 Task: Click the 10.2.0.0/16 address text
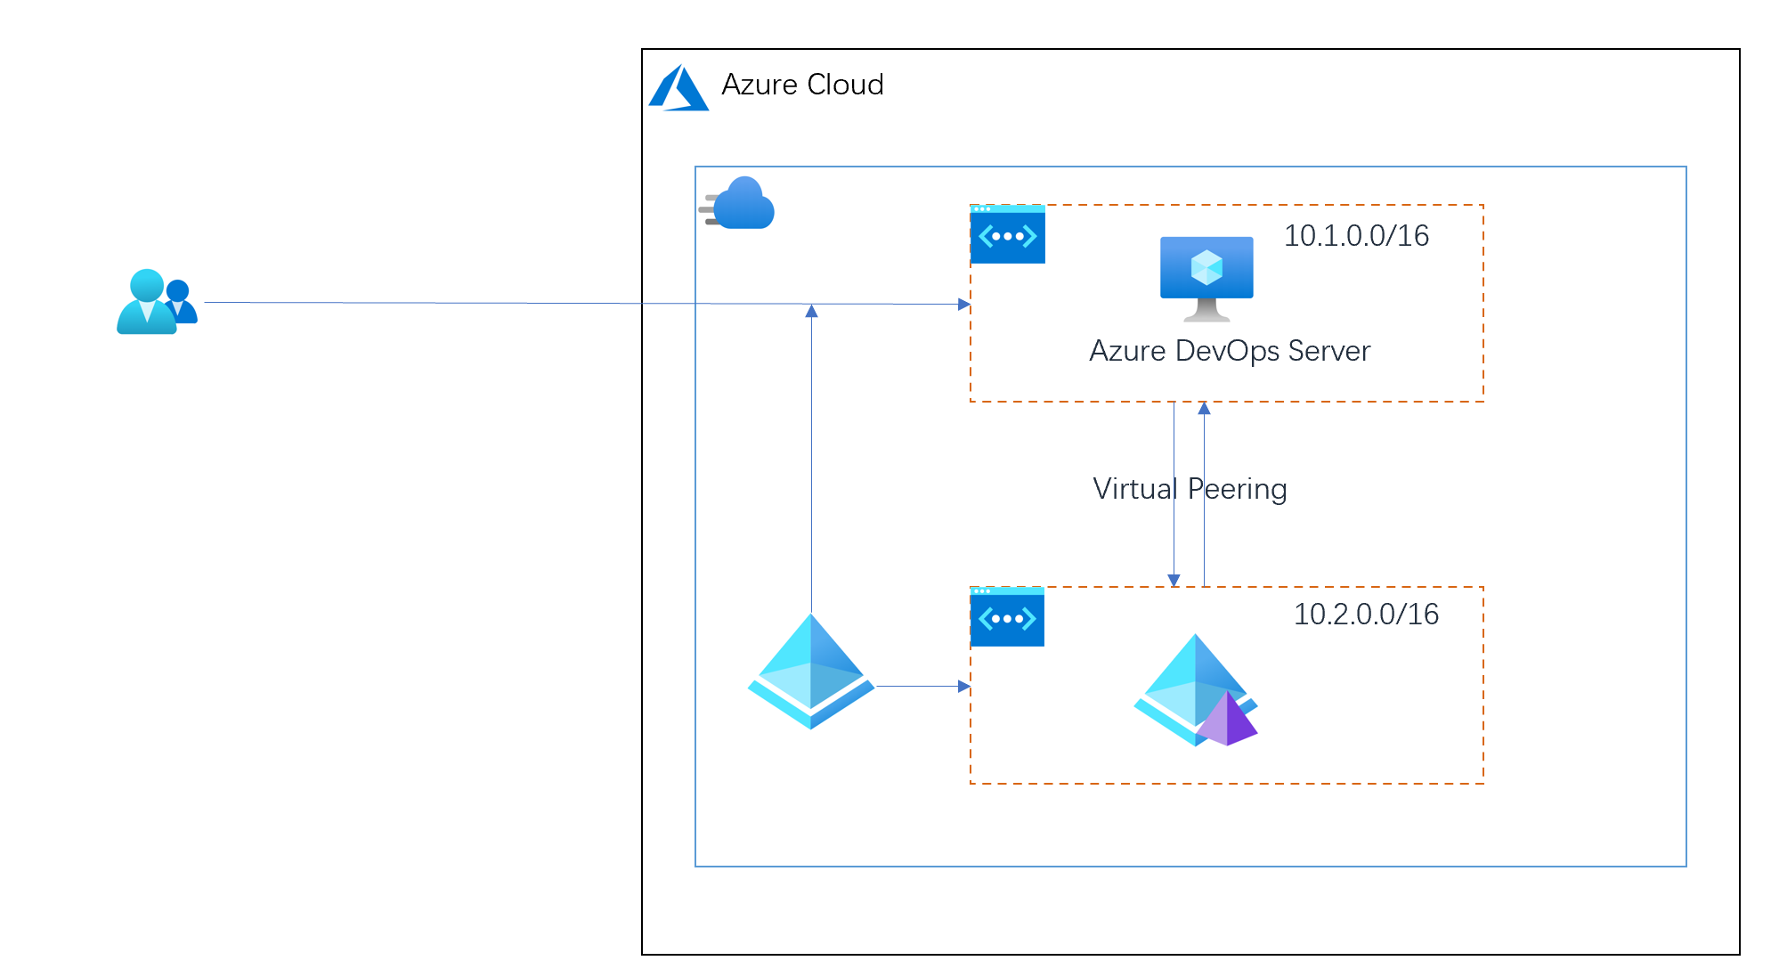(x=1366, y=614)
